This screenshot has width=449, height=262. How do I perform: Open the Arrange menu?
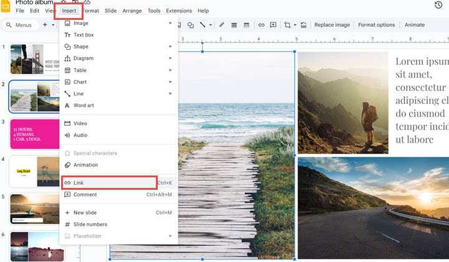coord(132,11)
